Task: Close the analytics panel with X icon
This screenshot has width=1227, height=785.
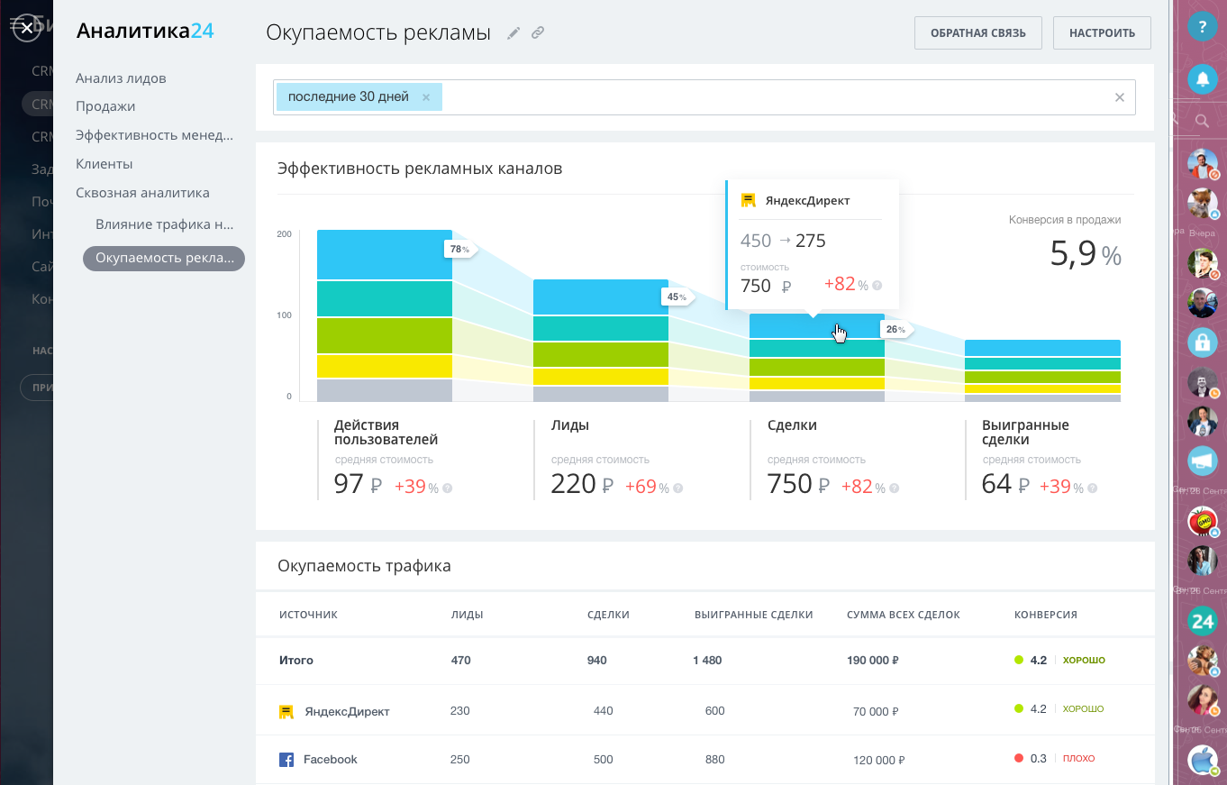Action: pyautogui.click(x=27, y=29)
